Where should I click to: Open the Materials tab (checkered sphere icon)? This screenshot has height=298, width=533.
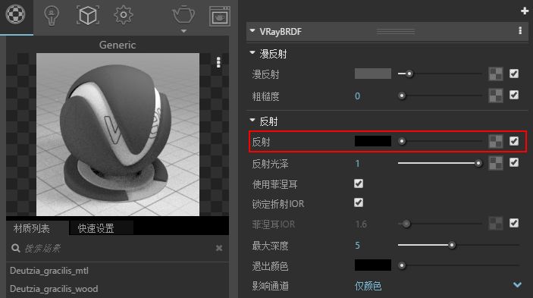click(x=16, y=14)
